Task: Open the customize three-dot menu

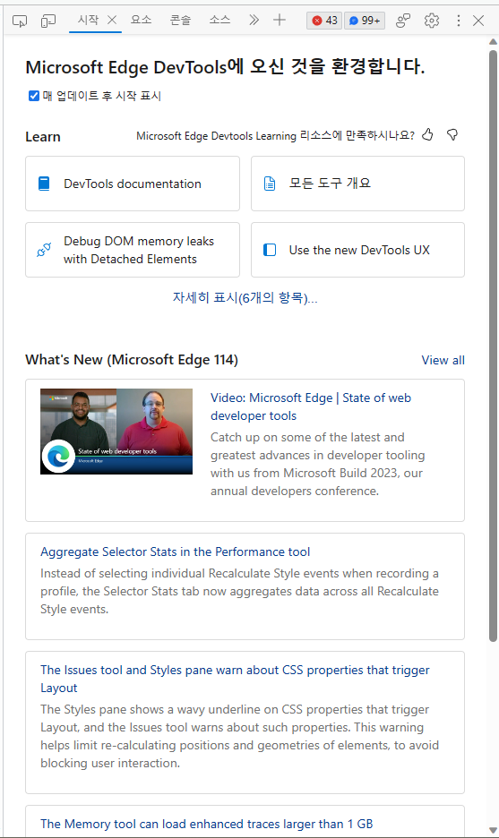Action: [x=459, y=21]
